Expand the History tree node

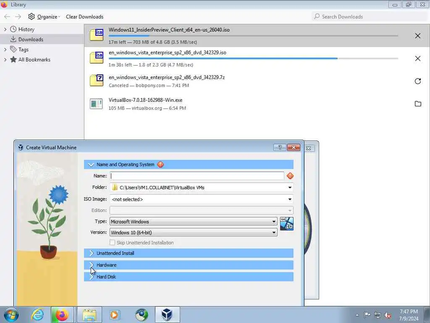tap(5, 29)
